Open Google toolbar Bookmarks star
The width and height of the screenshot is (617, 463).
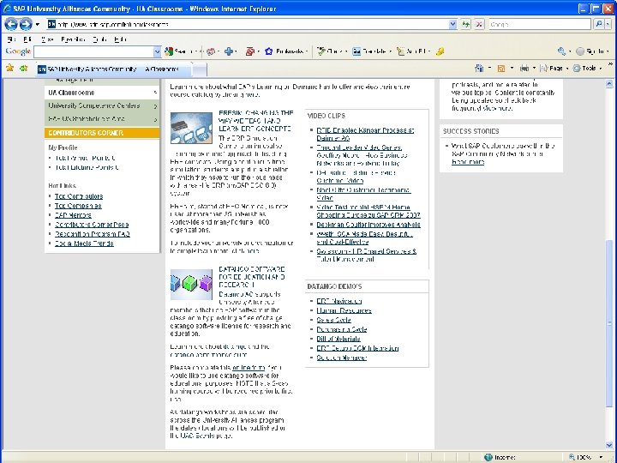tap(285, 51)
